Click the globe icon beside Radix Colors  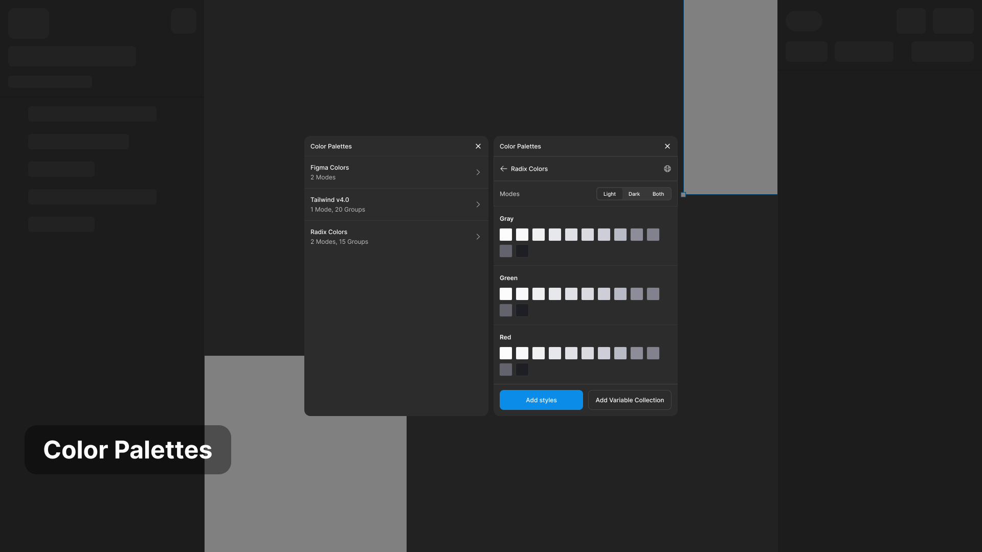[667, 169]
